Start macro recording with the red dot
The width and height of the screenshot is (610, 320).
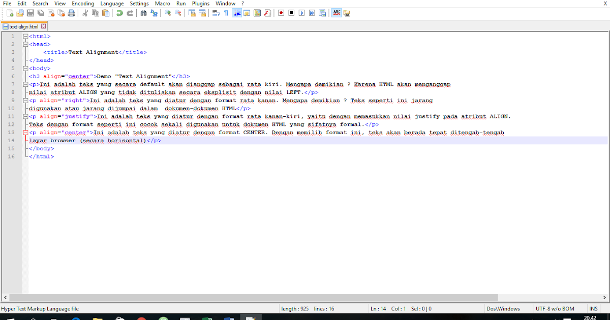(281, 13)
